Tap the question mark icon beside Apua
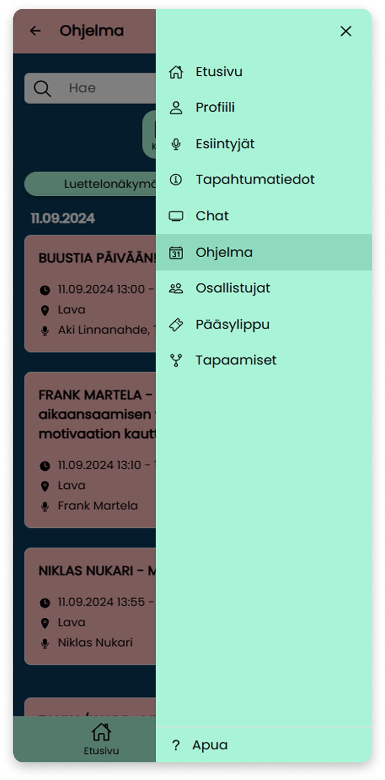This screenshot has width=385, height=780. (x=175, y=744)
